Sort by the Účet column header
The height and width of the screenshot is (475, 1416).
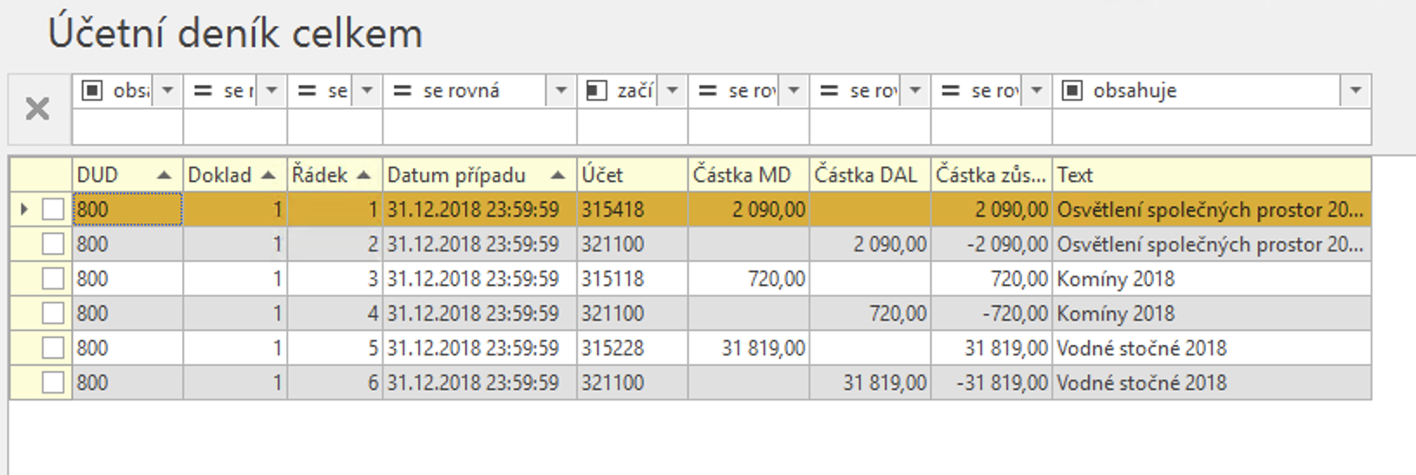coord(631,175)
